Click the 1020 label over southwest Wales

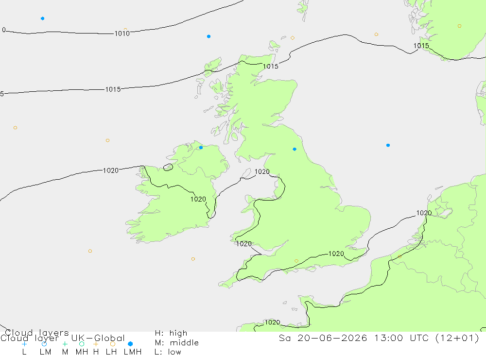[244, 244]
